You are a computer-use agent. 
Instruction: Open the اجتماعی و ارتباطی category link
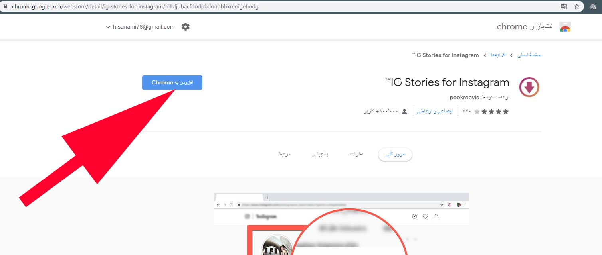pyautogui.click(x=435, y=112)
